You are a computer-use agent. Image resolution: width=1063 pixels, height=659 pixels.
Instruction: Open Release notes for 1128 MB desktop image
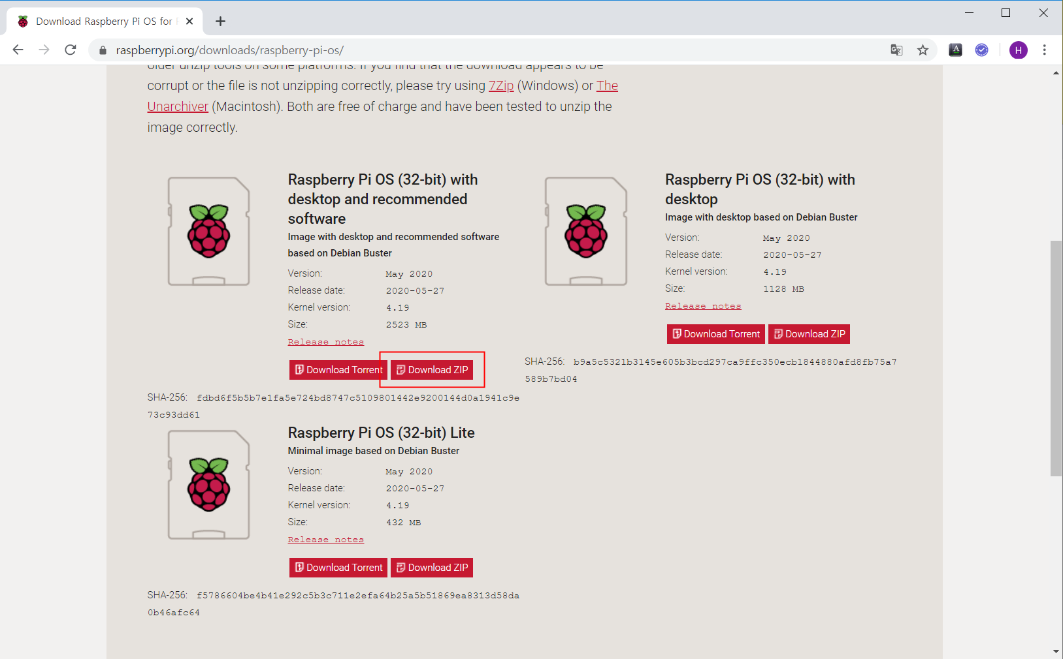(703, 306)
